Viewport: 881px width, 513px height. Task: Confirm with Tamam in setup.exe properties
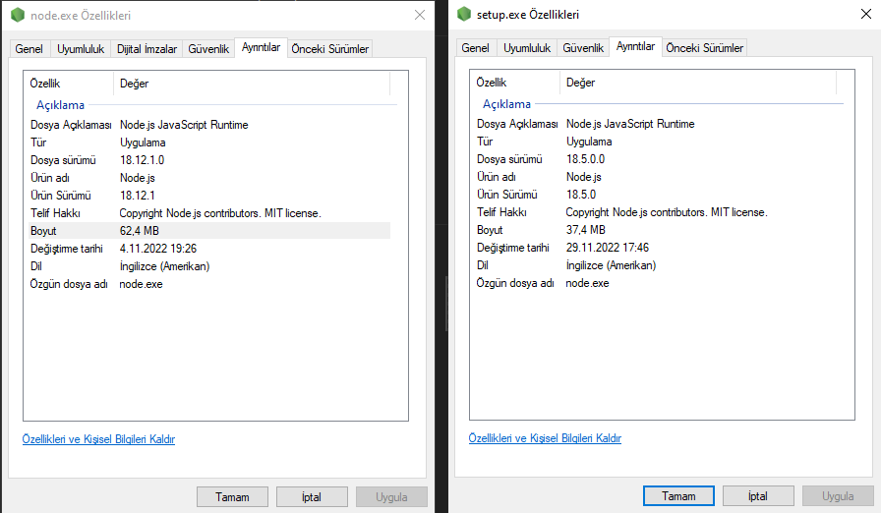[678, 496]
